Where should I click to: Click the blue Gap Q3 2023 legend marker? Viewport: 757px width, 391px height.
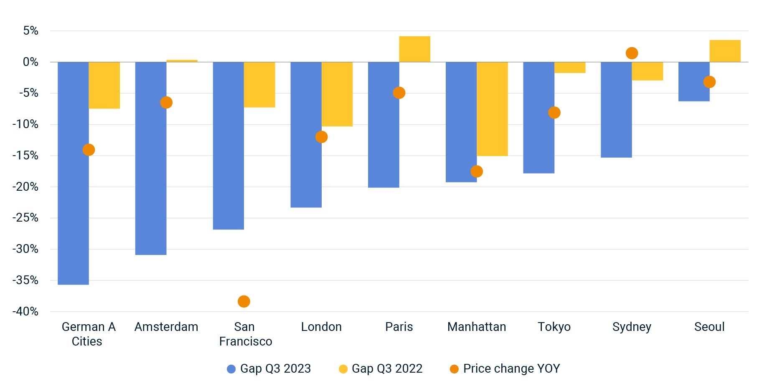231,369
